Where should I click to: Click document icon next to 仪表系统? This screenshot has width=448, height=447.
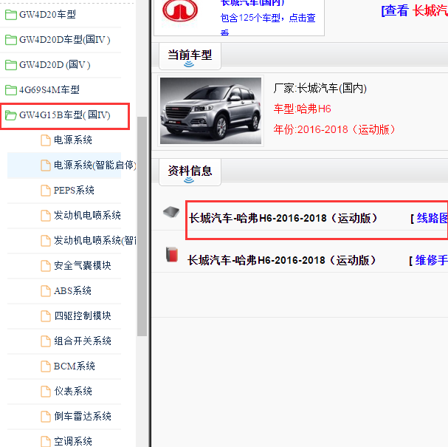tap(46, 392)
